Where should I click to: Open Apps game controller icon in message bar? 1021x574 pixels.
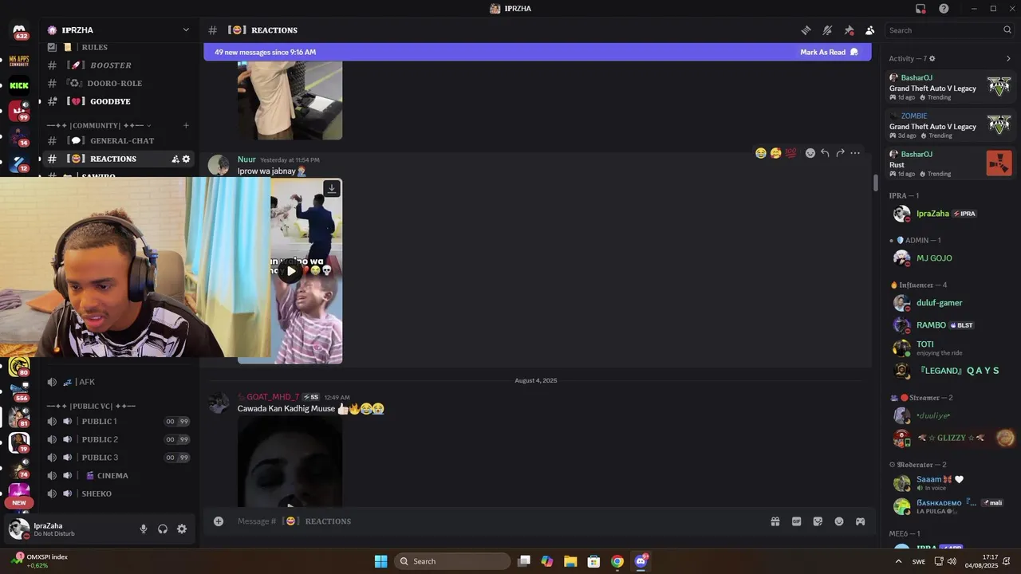(860, 521)
